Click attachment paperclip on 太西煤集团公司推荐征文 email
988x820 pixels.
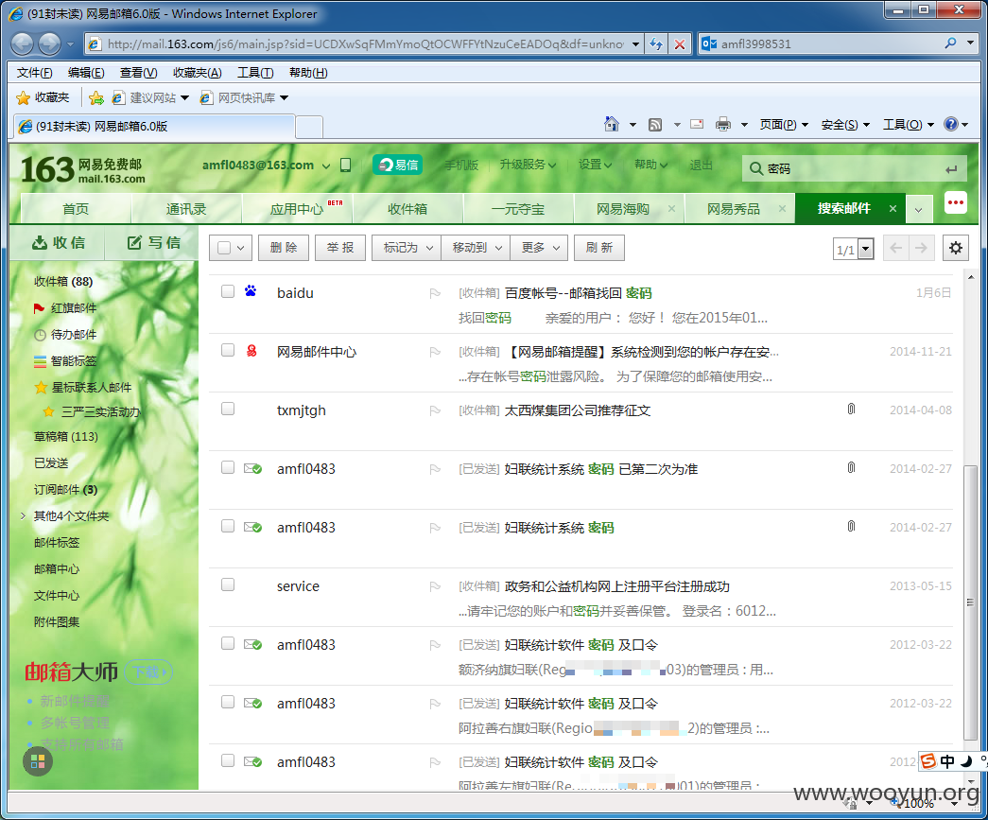click(x=851, y=410)
